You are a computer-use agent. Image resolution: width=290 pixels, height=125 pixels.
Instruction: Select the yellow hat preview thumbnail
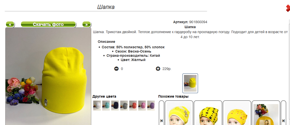click(x=190, y=83)
